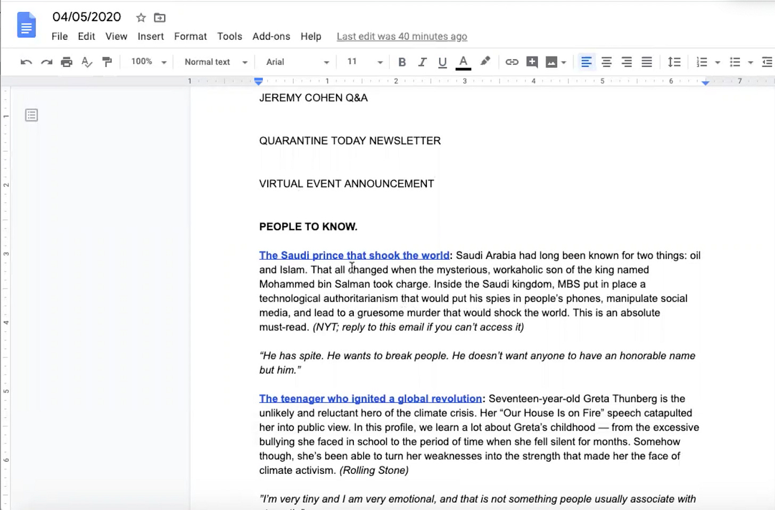The width and height of the screenshot is (775, 510).
Task: Open the Tools menu
Action: 229,36
